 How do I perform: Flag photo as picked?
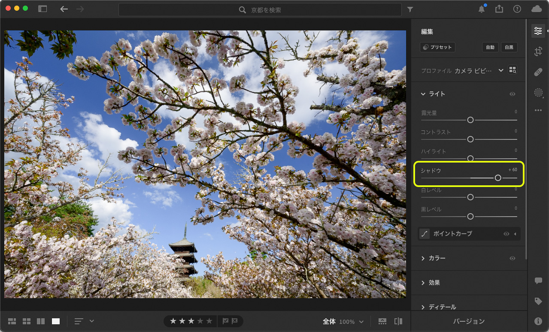click(x=226, y=321)
